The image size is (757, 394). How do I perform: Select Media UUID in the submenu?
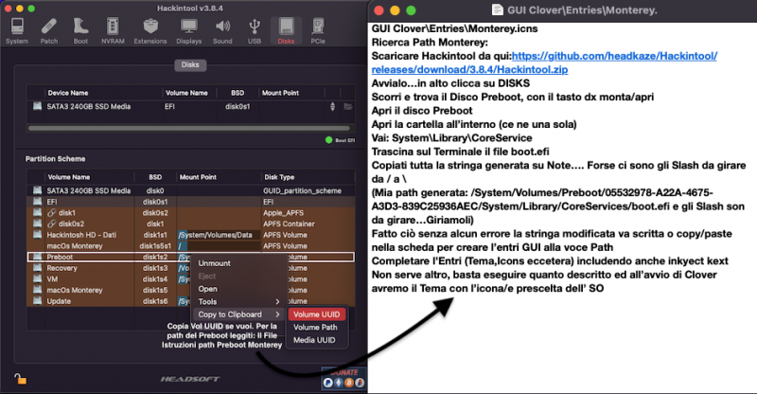[x=314, y=340]
